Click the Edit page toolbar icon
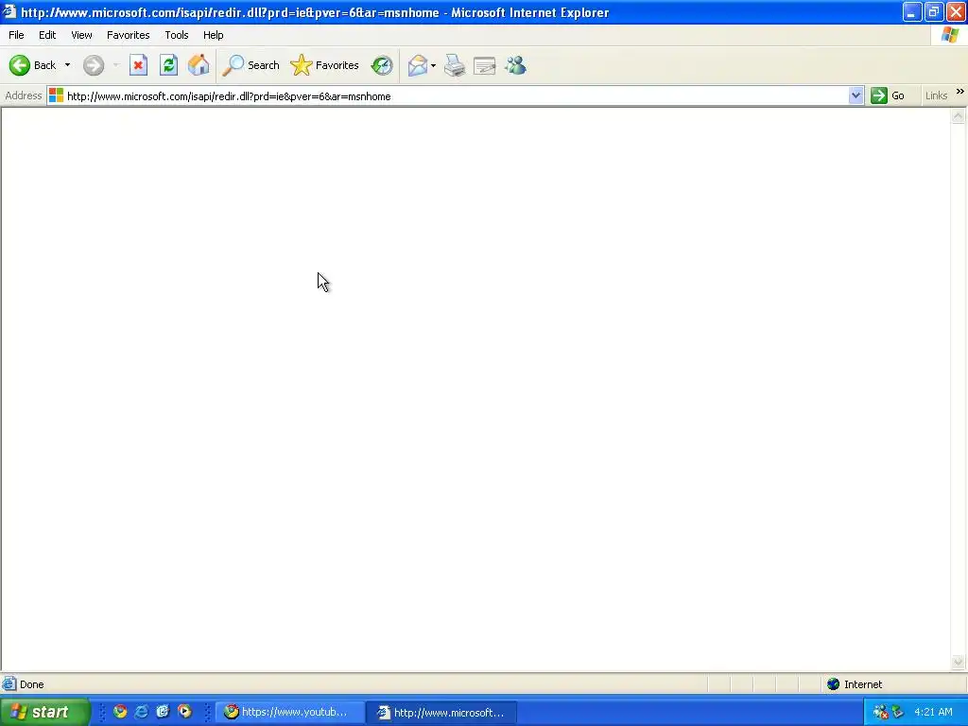 tap(485, 65)
